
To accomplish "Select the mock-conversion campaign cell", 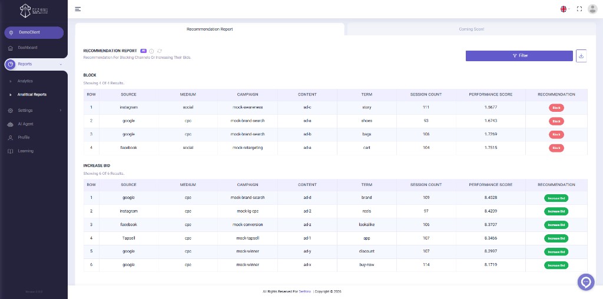I will 247,224.
